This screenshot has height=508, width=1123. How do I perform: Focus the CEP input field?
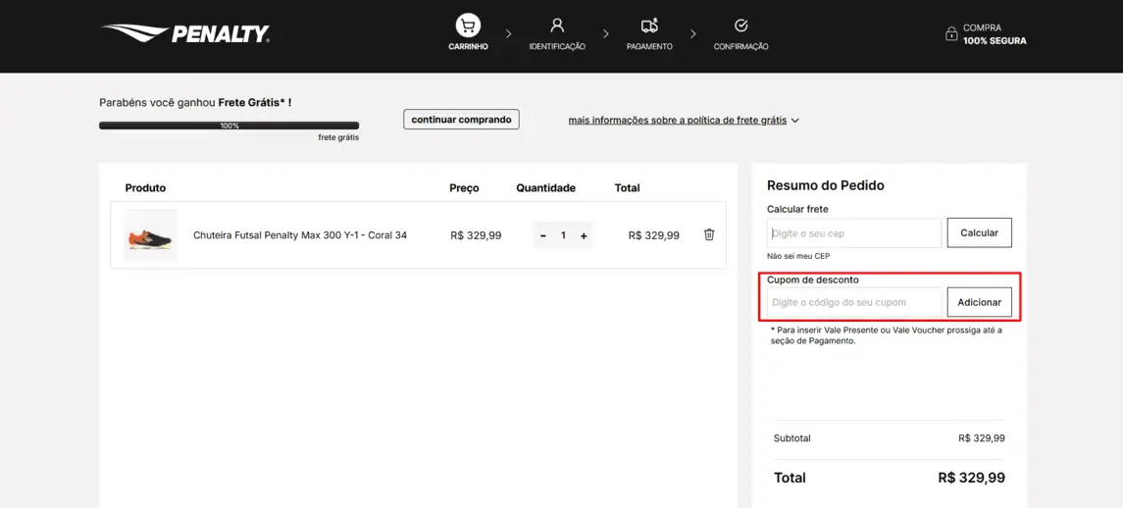[853, 232]
